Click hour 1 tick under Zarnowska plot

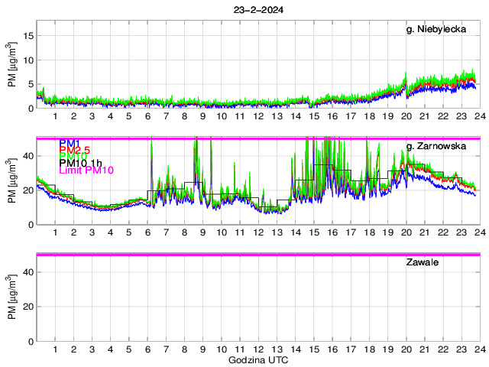pos(55,232)
